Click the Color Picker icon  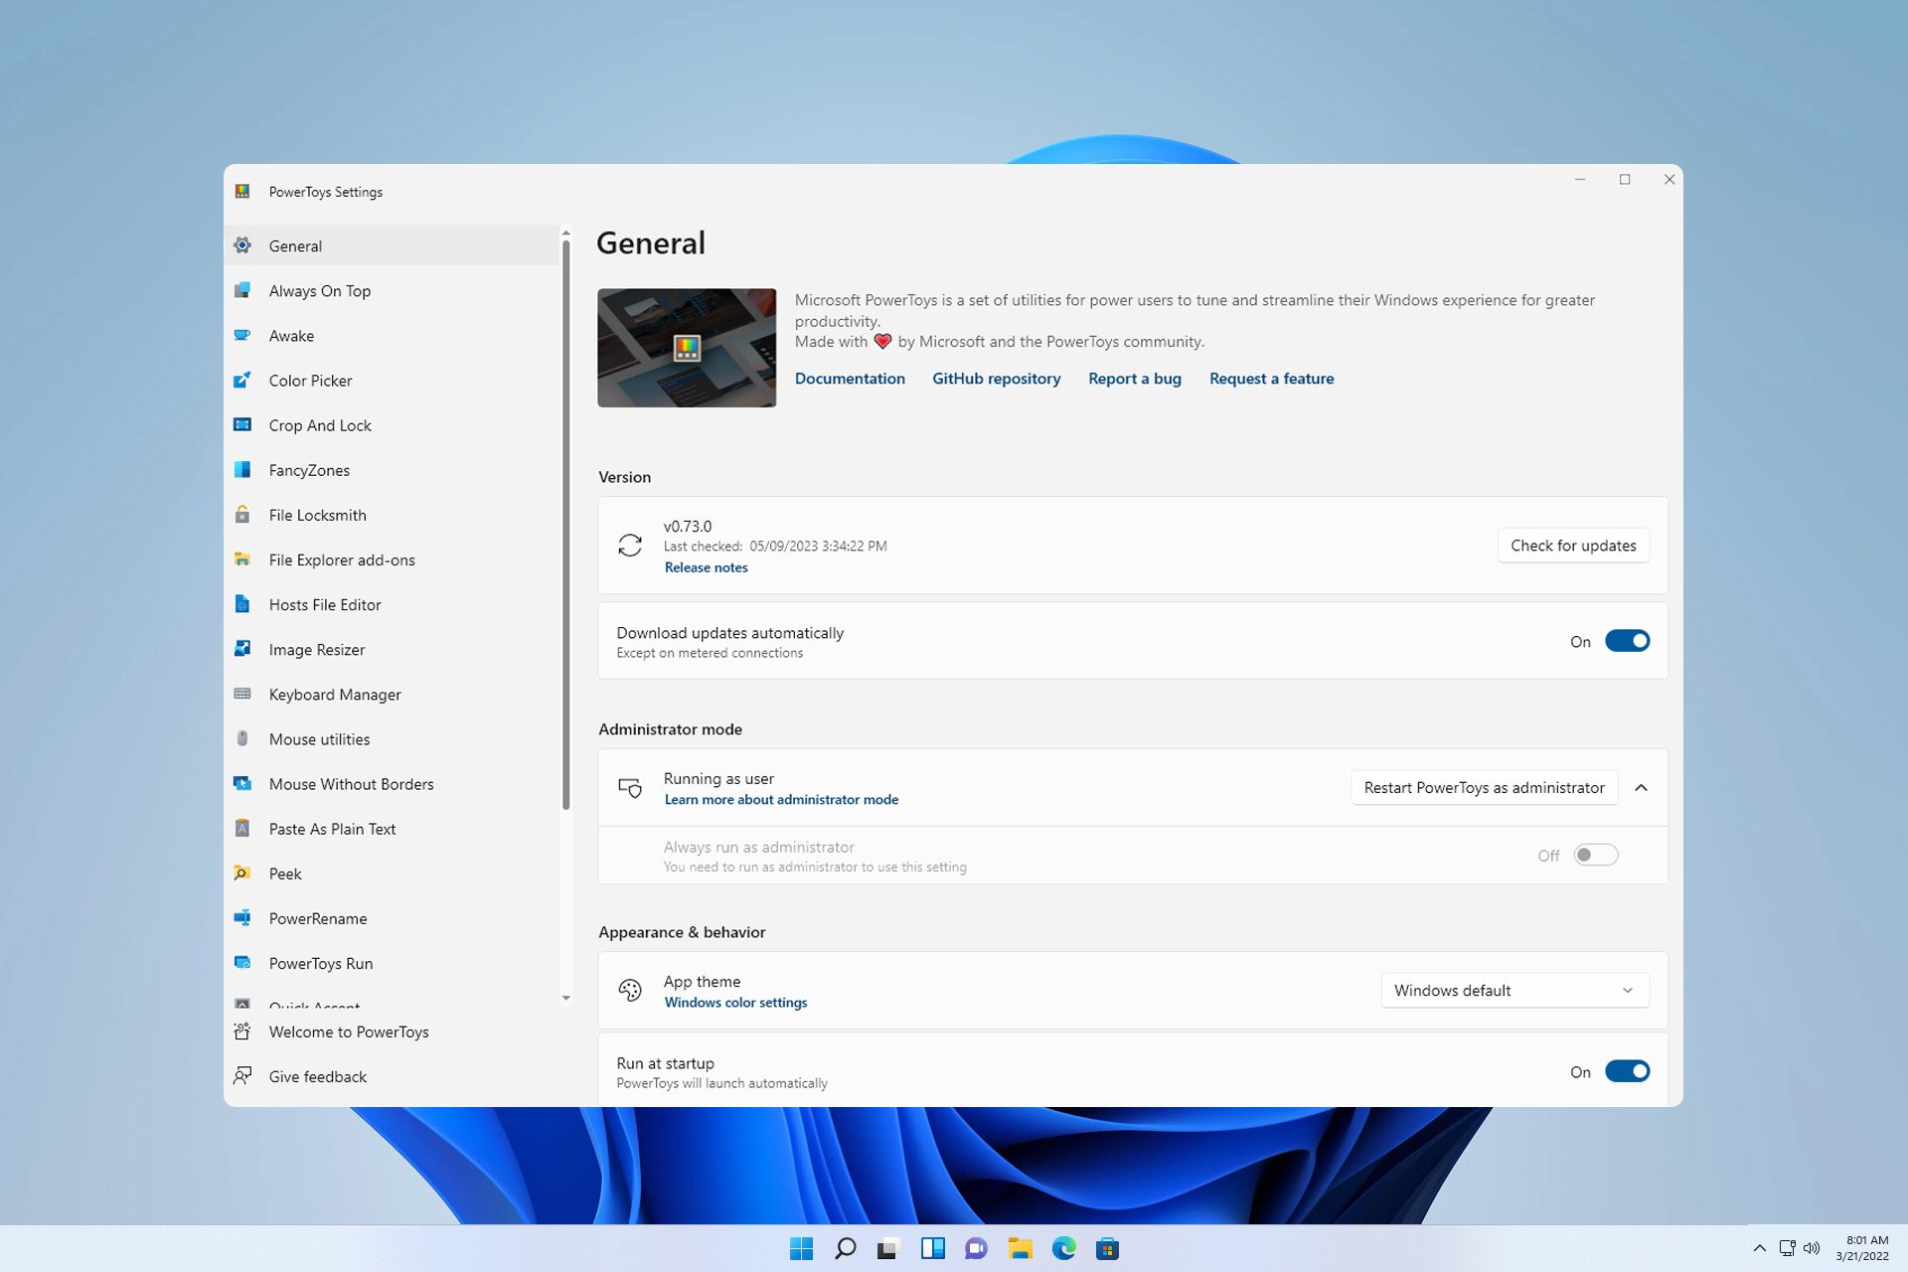(x=242, y=380)
